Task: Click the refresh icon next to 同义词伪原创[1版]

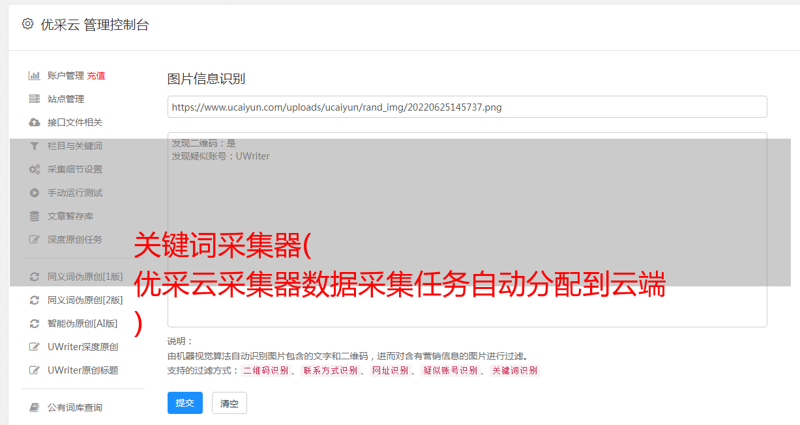Action: (35, 277)
